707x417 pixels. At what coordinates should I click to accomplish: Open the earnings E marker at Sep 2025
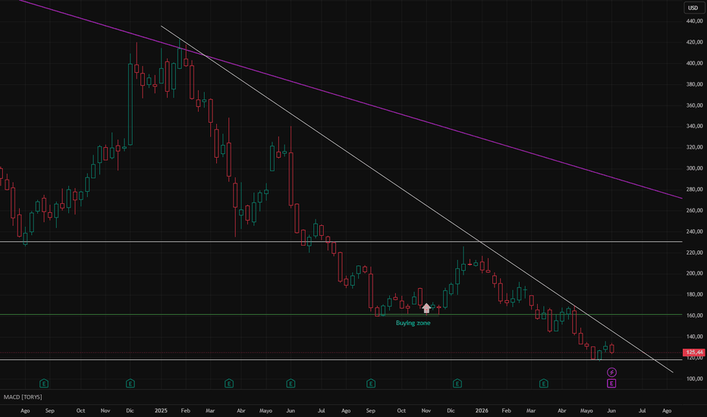[x=371, y=383]
